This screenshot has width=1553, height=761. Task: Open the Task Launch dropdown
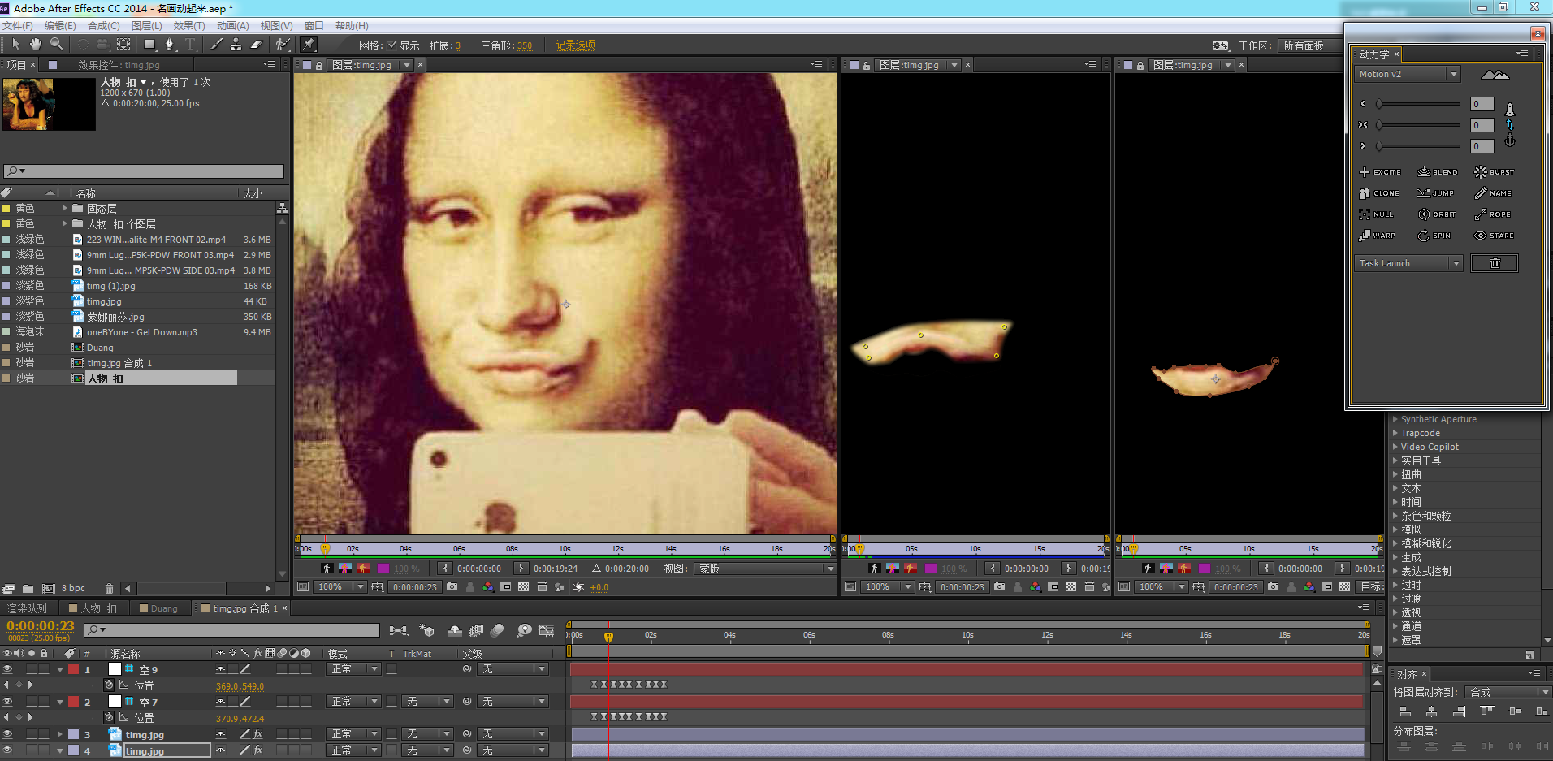[x=1409, y=263]
